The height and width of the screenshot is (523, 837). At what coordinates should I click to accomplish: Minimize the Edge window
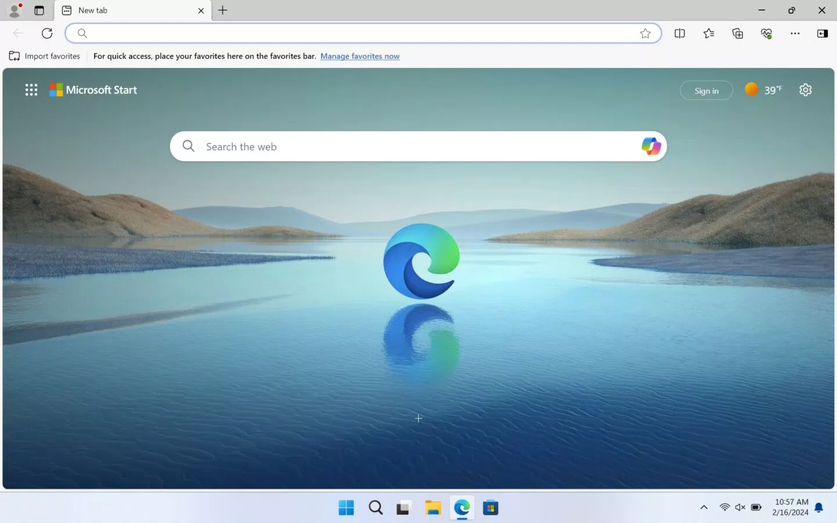click(761, 10)
